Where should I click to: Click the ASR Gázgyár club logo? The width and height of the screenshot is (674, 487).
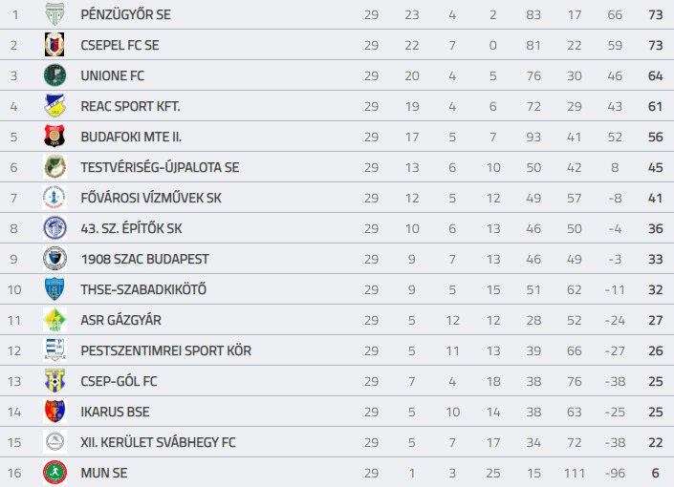[x=54, y=320]
